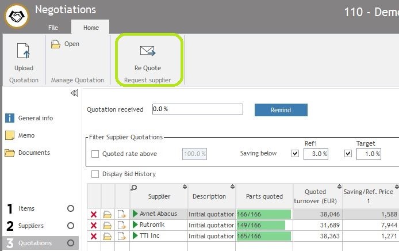This screenshot has width=399, height=251.
Task: Sort by the Supplier column header arrows
Action: [x=185, y=187]
